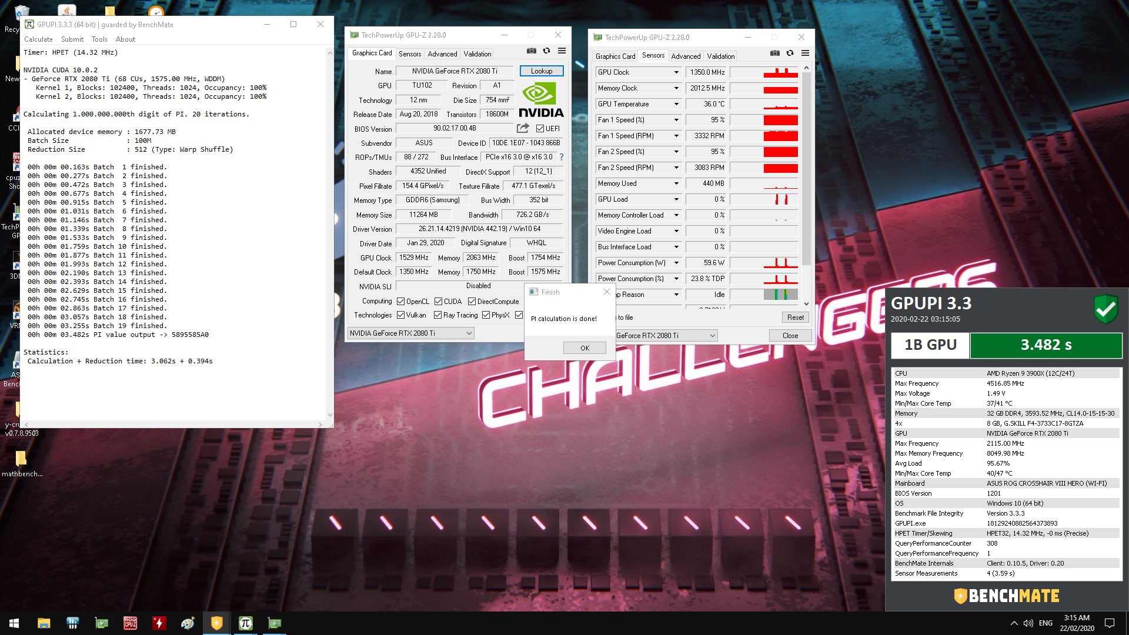Screen dimensions: 1129x635
Task: Click the NVIDIA logo in GPU-Z
Action: point(540,100)
